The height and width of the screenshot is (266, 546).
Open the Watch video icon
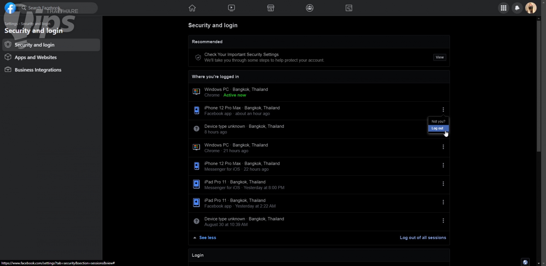[x=231, y=8]
